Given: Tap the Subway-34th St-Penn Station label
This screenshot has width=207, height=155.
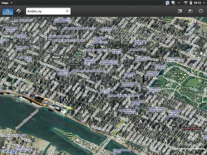Looking at the screenshot, I should click(x=80, y=28).
